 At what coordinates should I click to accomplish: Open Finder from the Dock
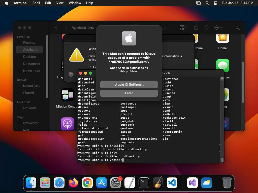(x=31, y=182)
